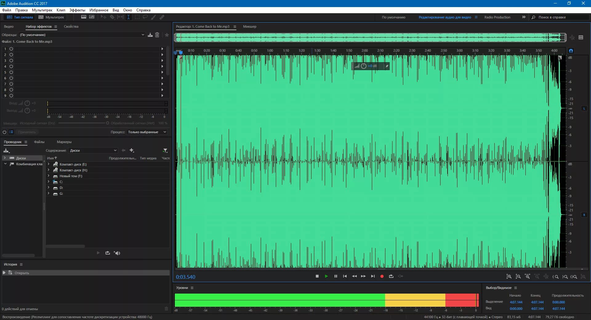Image resolution: width=591 pixels, height=320 pixels.
Task: Open the Микшер tab
Action: point(250,26)
